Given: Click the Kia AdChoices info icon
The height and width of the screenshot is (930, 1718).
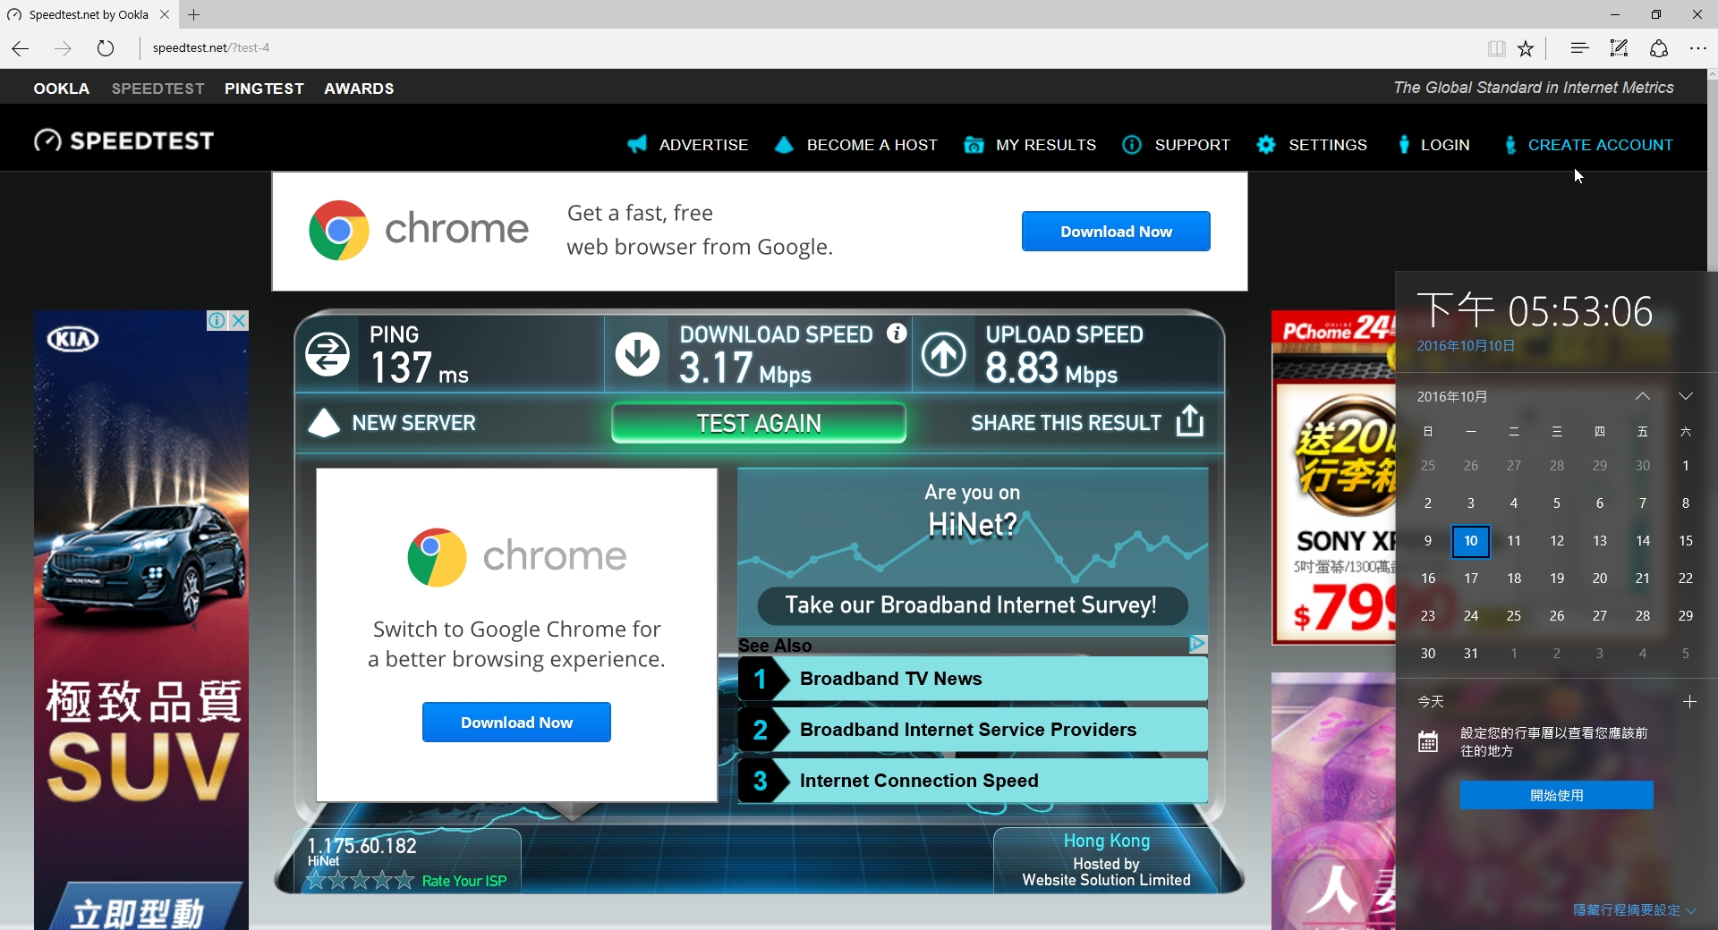Looking at the screenshot, I should point(217,320).
